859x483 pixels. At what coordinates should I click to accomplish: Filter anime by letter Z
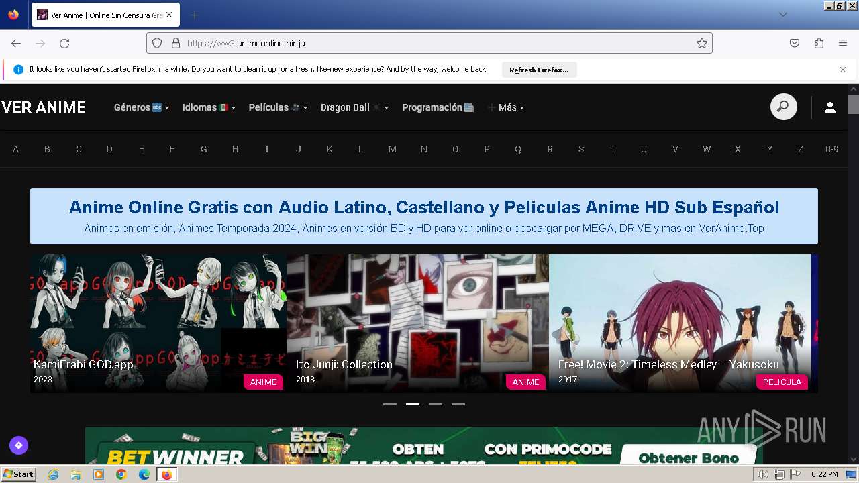click(x=801, y=149)
